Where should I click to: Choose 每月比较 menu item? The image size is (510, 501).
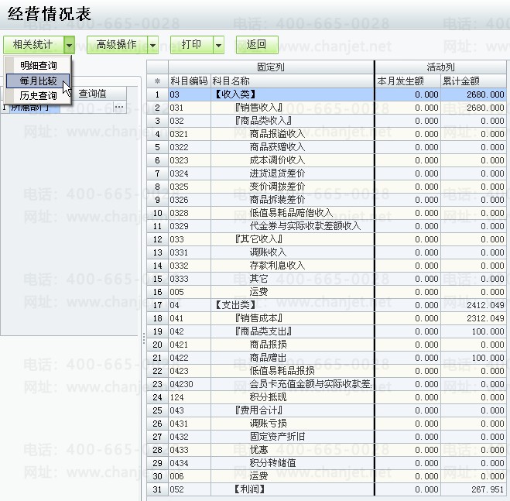pyautogui.click(x=38, y=81)
